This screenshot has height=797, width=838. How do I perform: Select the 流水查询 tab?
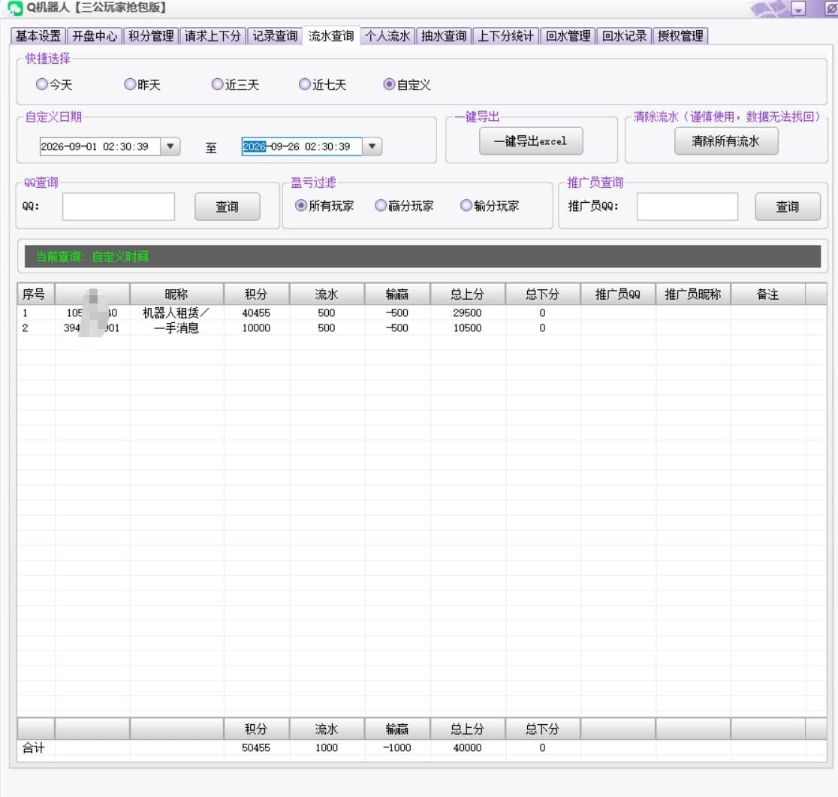pyautogui.click(x=331, y=36)
